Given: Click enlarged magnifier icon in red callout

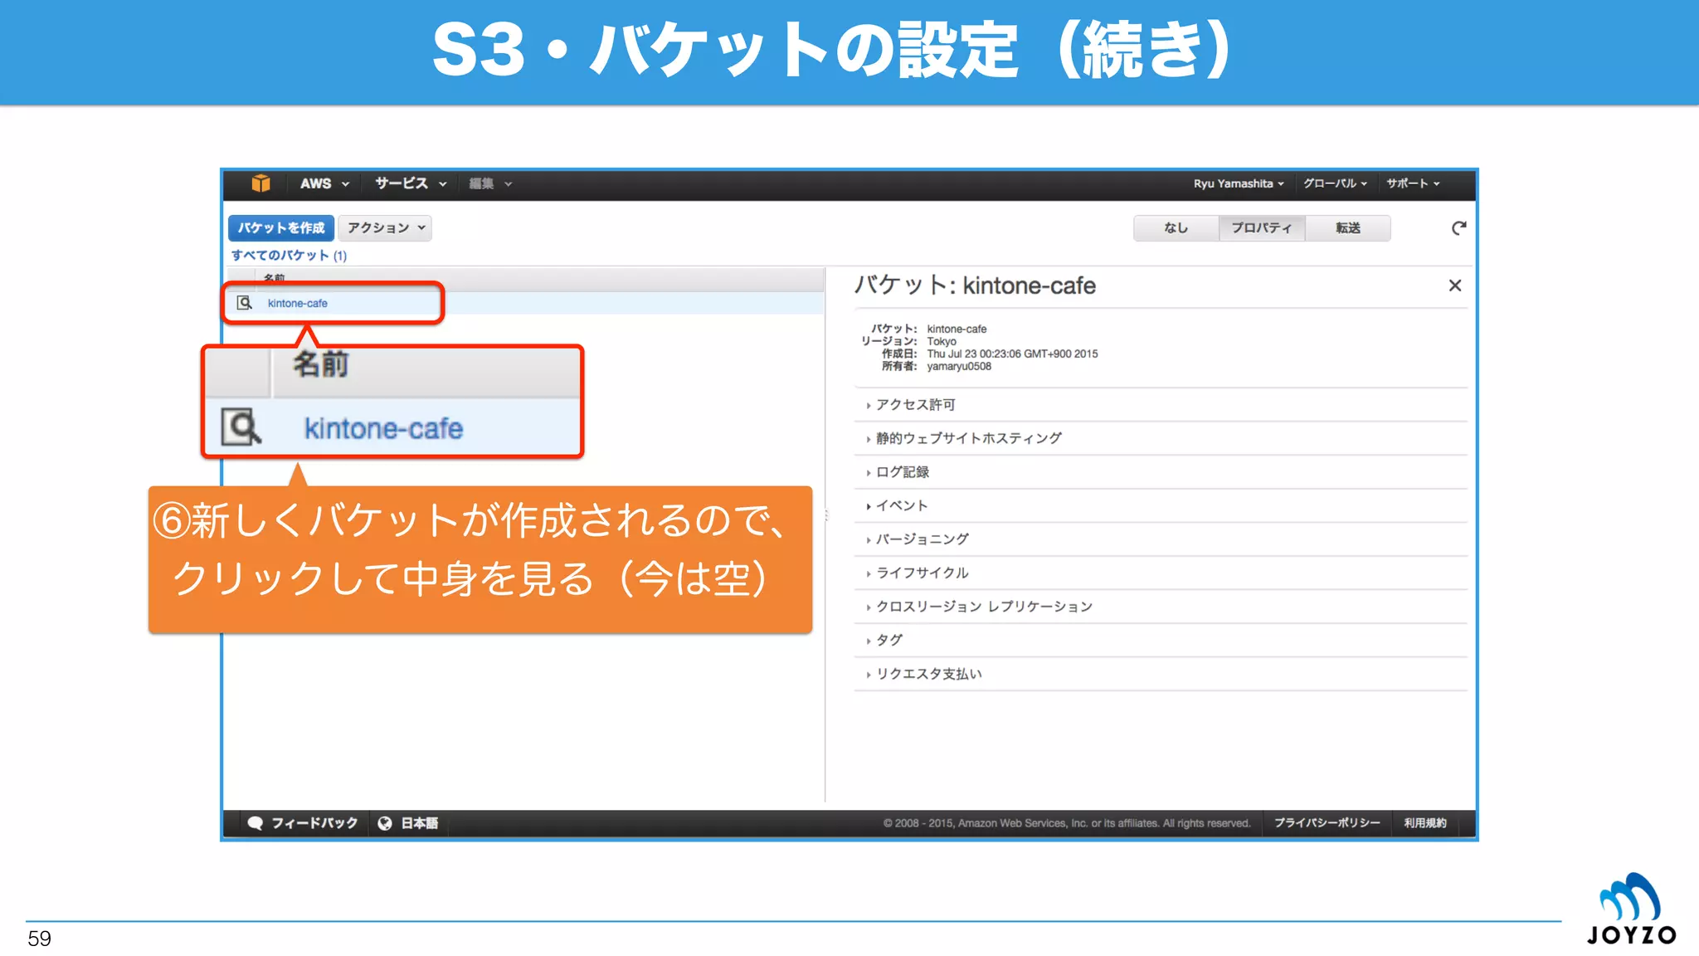Looking at the screenshot, I should point(241,427).
